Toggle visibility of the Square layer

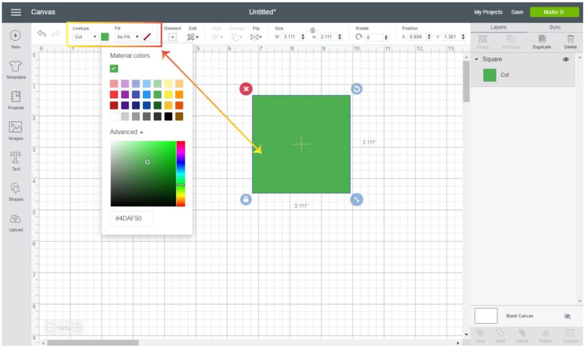click(x=566, y=59)
